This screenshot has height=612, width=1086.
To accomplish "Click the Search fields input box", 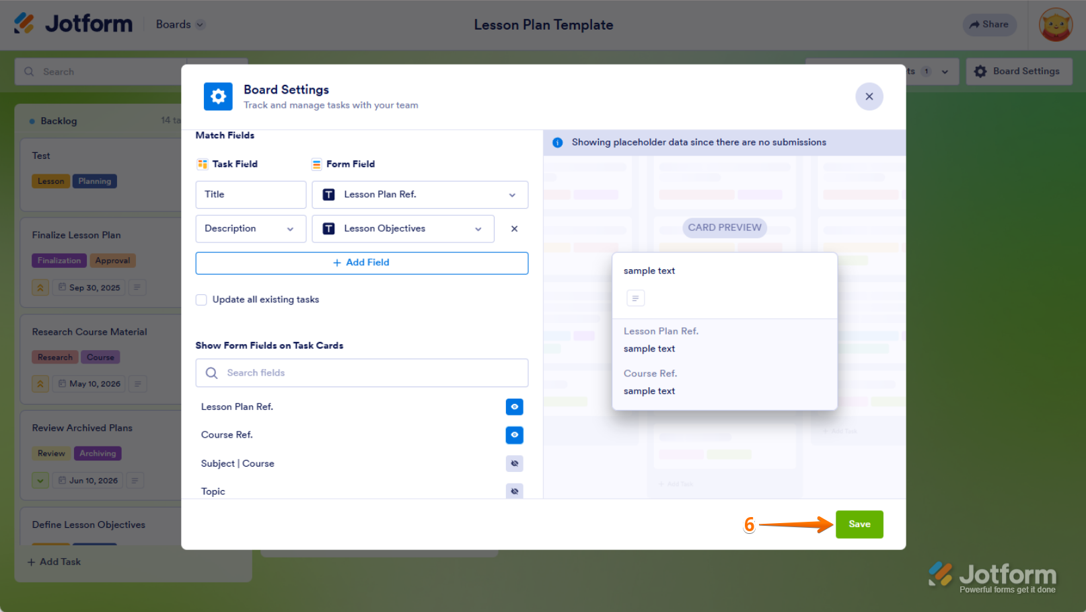I will point(362,373).
